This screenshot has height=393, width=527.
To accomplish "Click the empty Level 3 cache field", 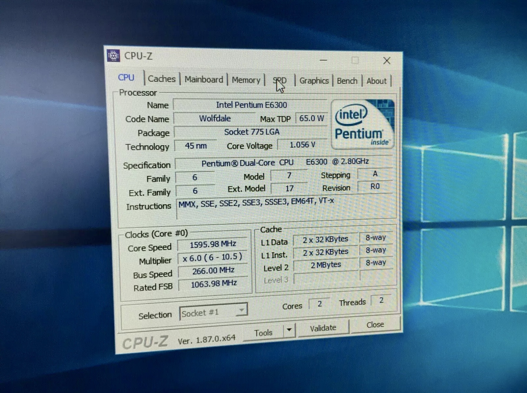I will (326, 278).
